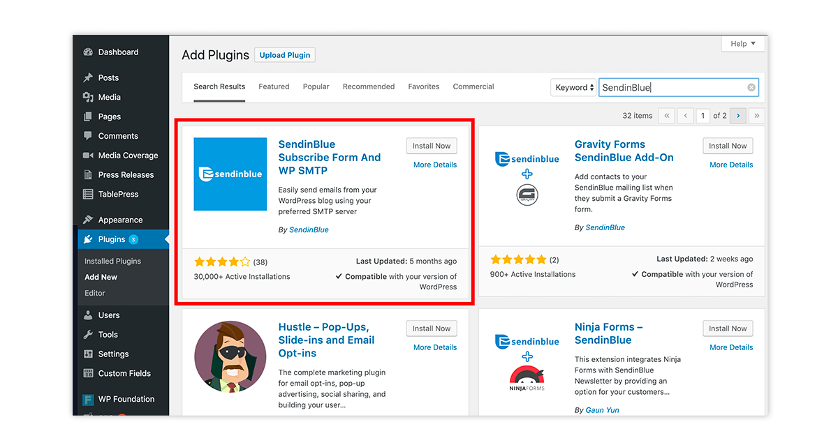Image resolution: width=838 pixels, height=438 pixels.
Task: Install Gravity Forms SendinBlue Add-On
Action: [728, 146]
